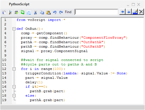Collapse the for loop fold marker
The image size is (145, 110).
coord(14,69)
